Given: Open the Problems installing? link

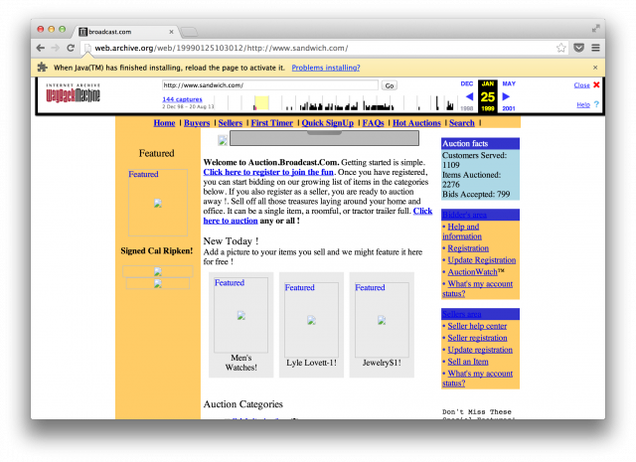Looking at the screenshot, I should point(326,68).
